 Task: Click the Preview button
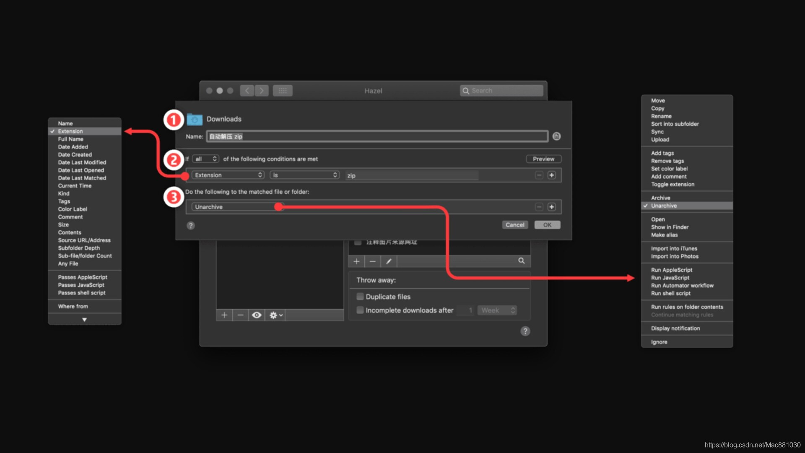[x=544, y=159]
